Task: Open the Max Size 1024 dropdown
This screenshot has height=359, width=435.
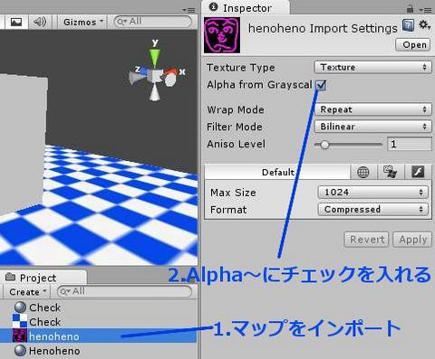Action: click(x=373, y=193)
